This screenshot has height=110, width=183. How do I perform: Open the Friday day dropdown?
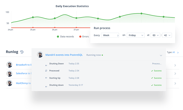coord(135,35)
